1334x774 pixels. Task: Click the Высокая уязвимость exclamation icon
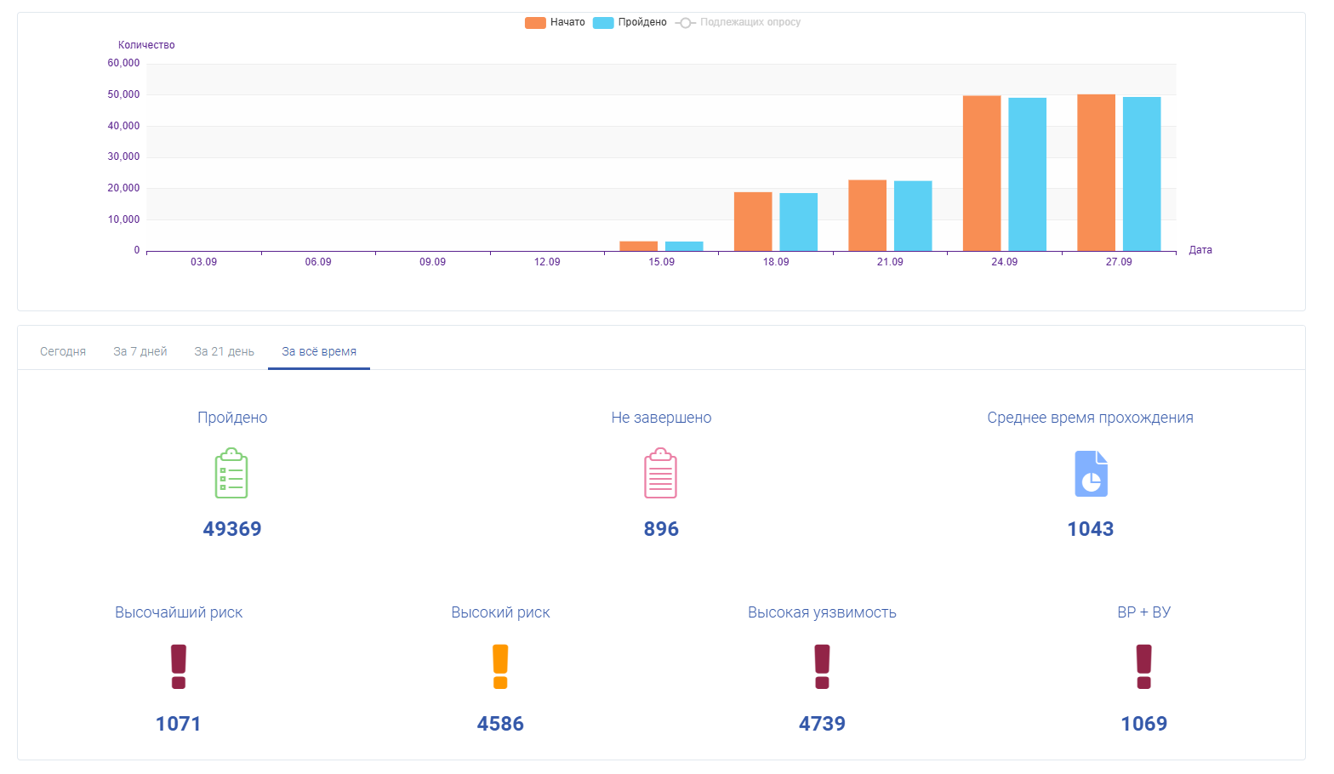(822, 666)
